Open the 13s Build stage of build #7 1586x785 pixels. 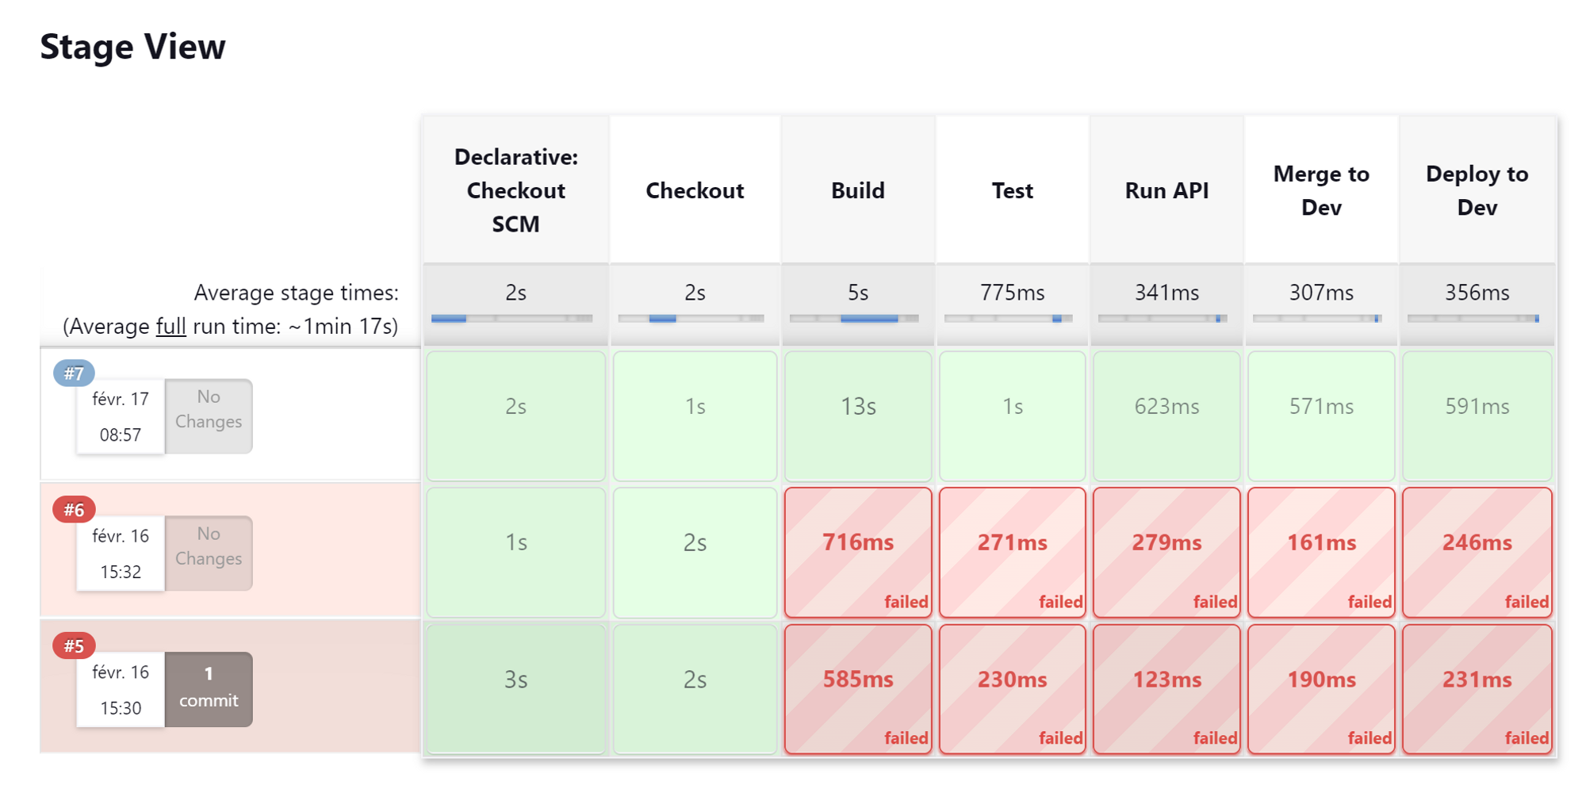[x=858, y=416]
